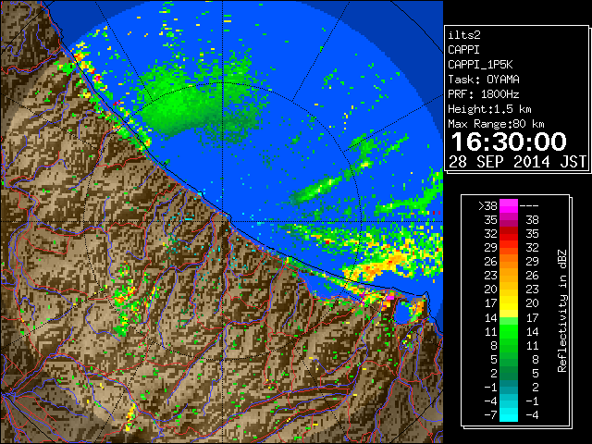The width and height of the screenshot is (592, 444).
Task: Select the magenta >38 dBZ legend swatch
Action: click(508, 205)
